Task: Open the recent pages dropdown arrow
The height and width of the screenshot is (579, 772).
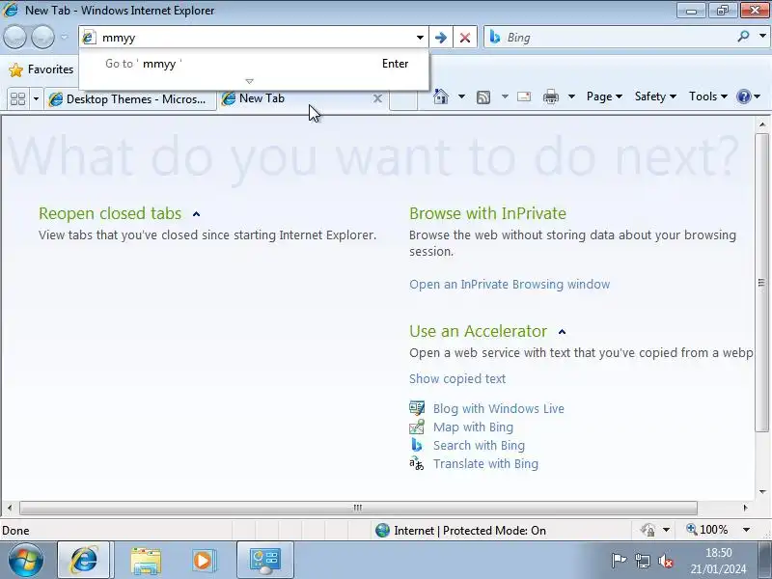Action: click(x=64, y=37)
